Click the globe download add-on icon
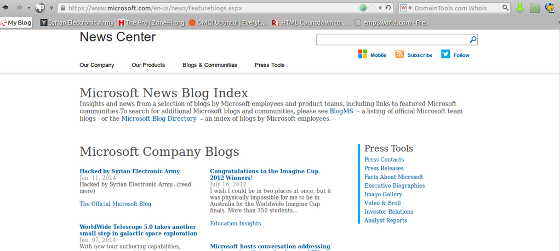The width and height of the screenshot is (560, 251). coord(549,8)
